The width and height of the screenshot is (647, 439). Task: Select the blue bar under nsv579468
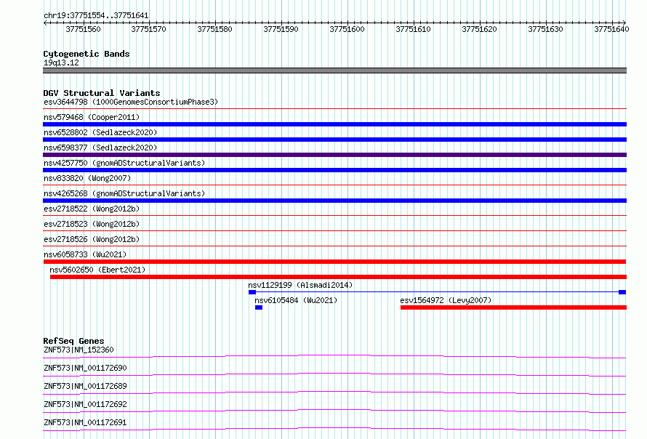pyautogui.click(x=334, y=124)
